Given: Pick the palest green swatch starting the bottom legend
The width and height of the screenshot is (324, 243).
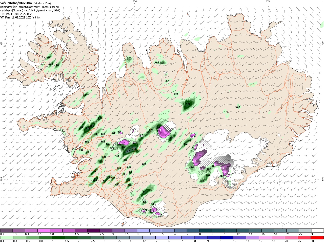Looking at the screenshot, I should pos(7,238).
